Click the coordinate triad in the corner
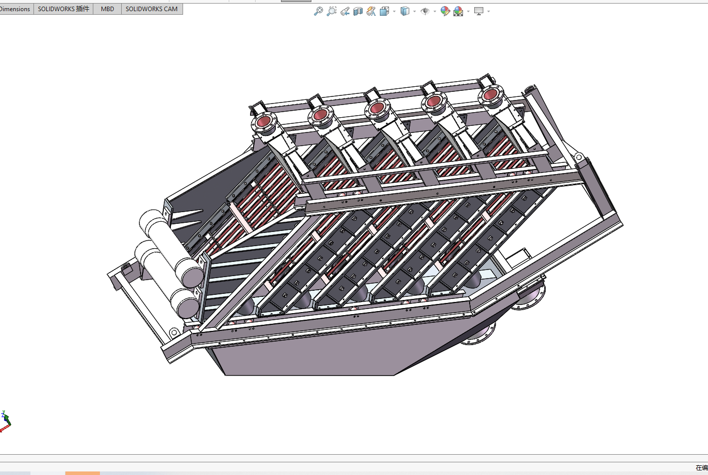Image resolution: width=708 pixels, height=475 pixels. 5,421
